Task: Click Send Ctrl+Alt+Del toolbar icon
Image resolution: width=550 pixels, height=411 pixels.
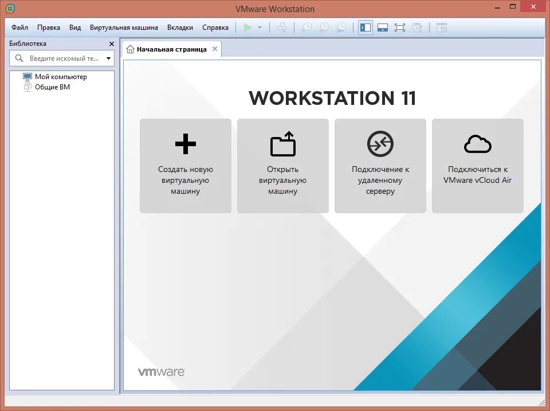Action: [282, 28]
